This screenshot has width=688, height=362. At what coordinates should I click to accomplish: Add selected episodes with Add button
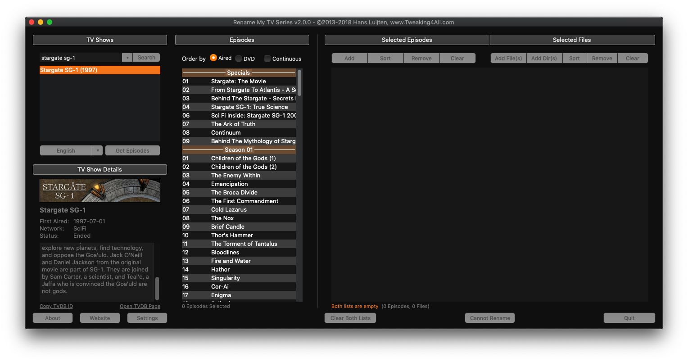(349, 58)
